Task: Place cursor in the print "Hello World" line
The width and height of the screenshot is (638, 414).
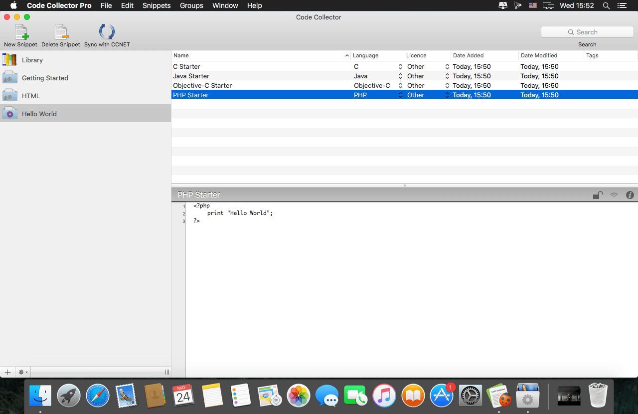Action: [x=240, y=213]
